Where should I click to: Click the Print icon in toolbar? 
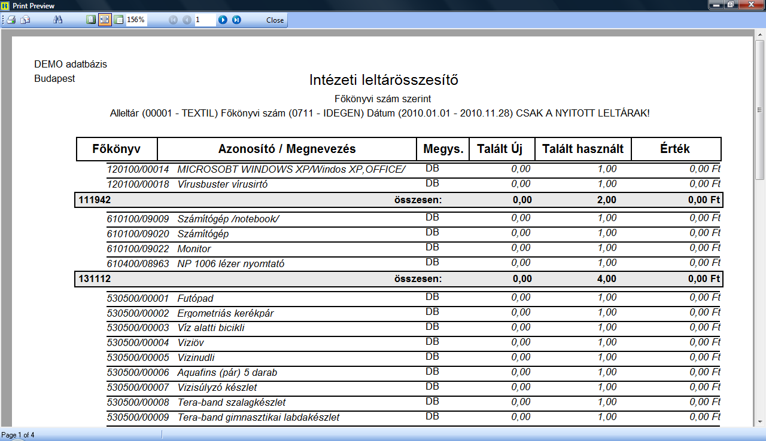point(11,20)
